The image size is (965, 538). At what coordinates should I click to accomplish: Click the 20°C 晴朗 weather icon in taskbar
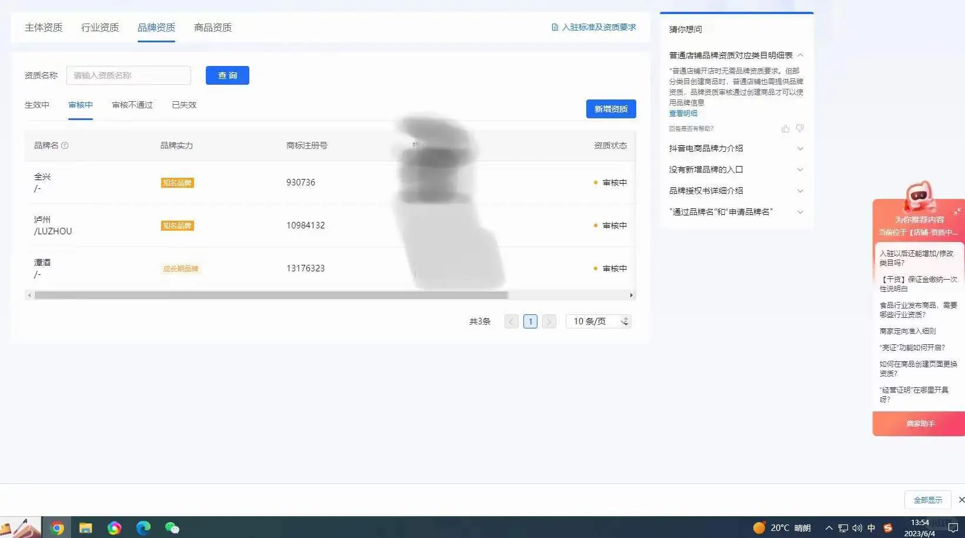click(x=758, y=528)
